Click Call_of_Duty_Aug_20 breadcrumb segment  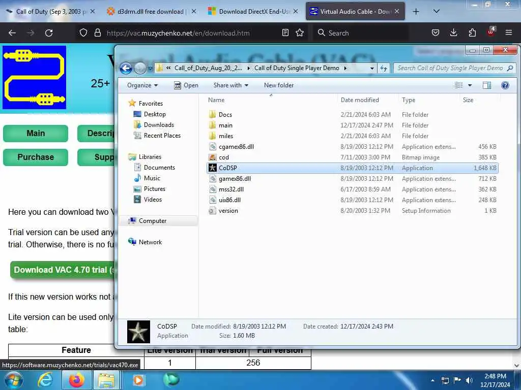(208, 68)
